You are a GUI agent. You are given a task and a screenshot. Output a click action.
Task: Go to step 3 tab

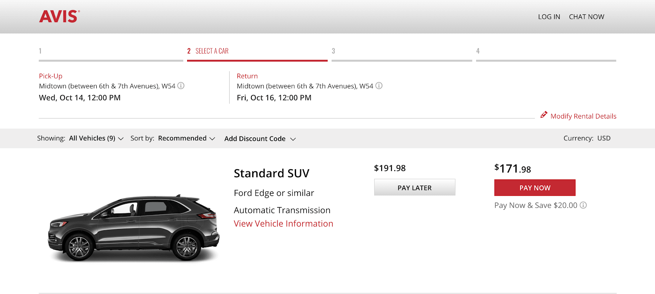pos(402,53)
